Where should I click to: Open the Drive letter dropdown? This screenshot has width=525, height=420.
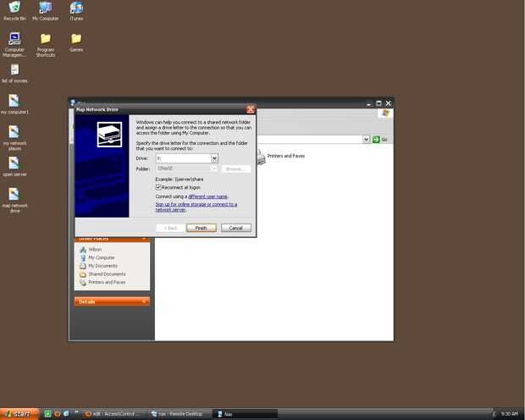pos(214,158)
